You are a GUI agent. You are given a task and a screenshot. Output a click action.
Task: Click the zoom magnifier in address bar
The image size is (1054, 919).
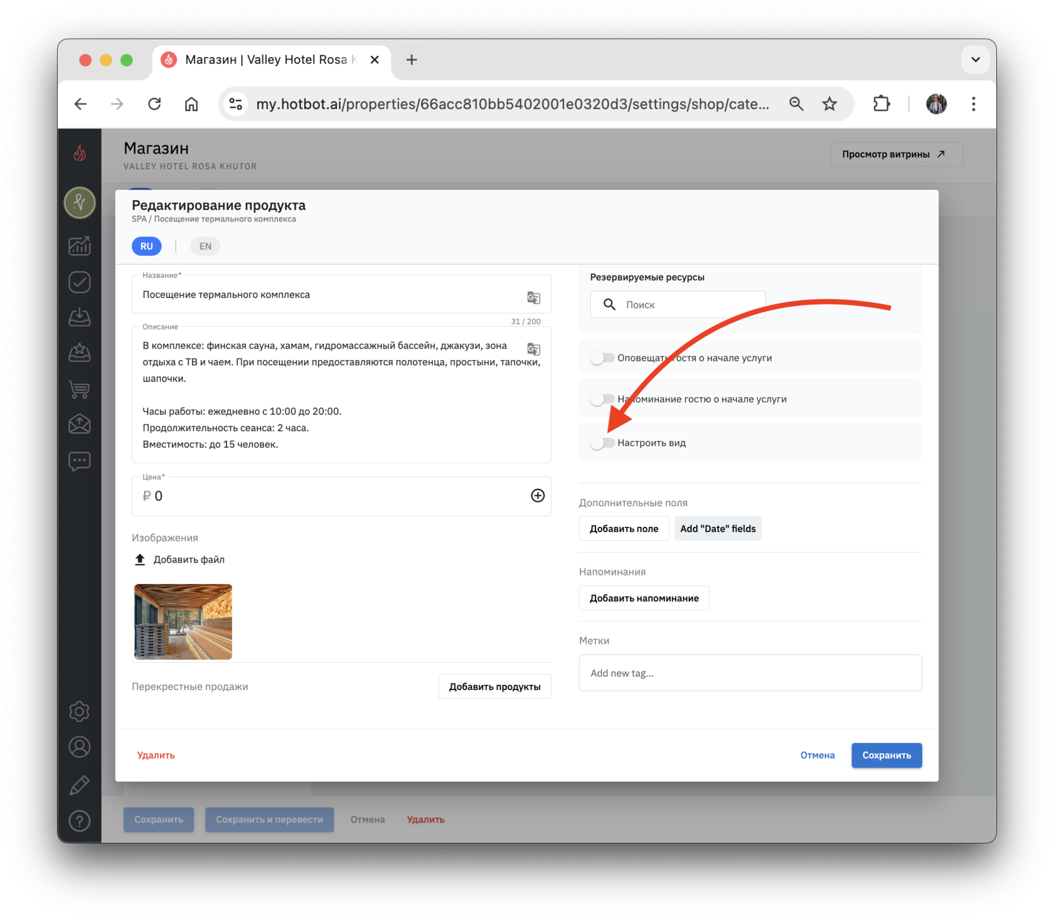[796, 104]
